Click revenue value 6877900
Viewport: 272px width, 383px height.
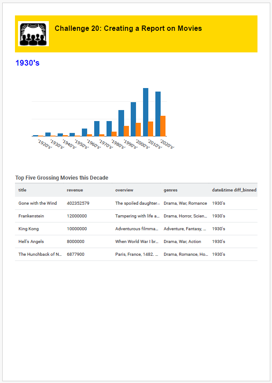coord(76,254)
